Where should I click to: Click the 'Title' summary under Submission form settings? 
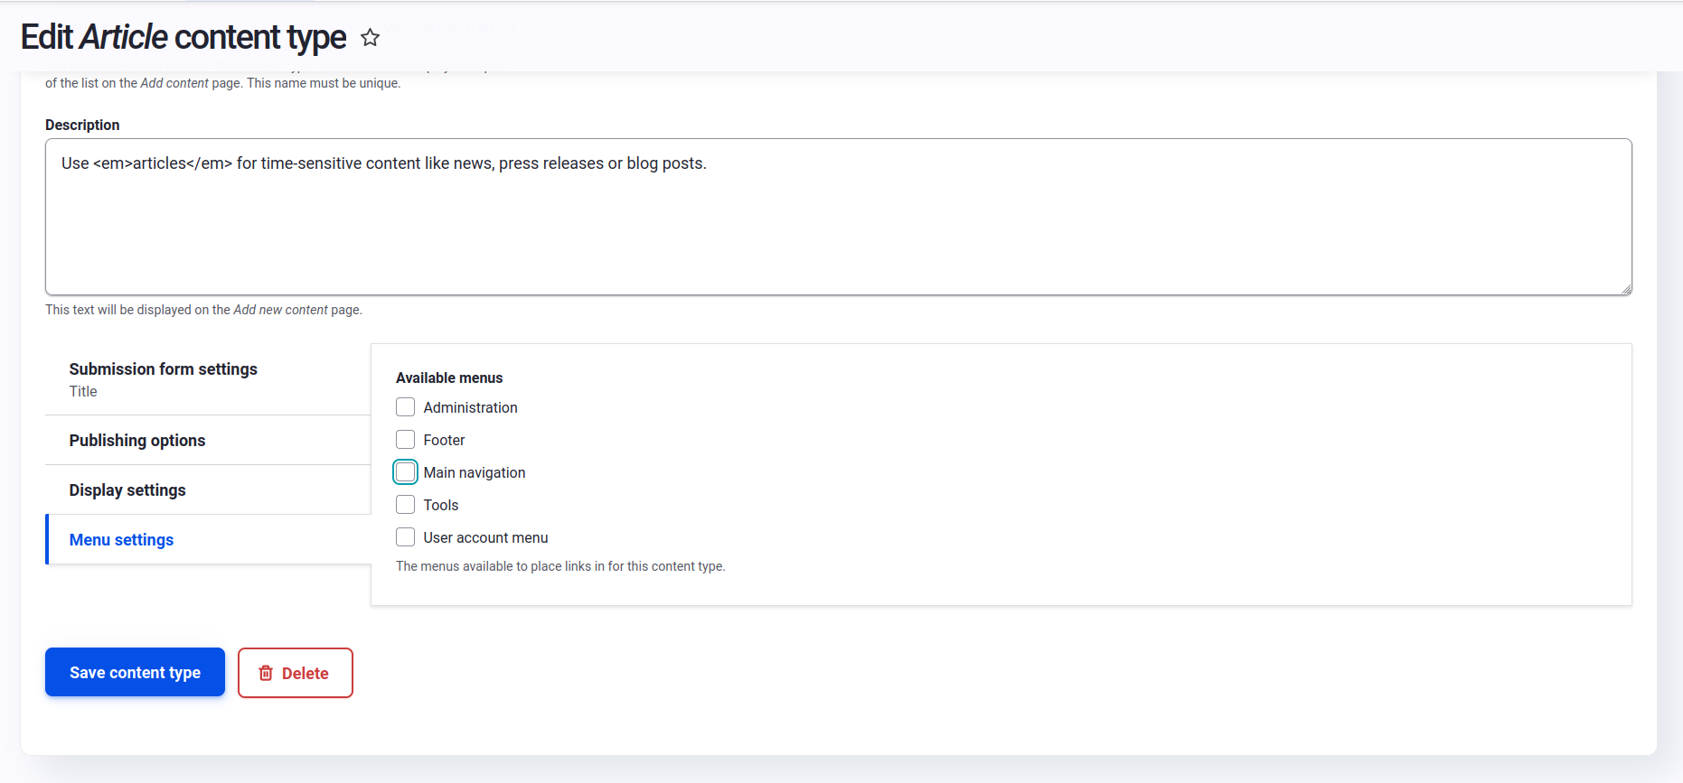83,392
